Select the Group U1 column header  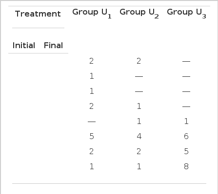tap(92, 14)
